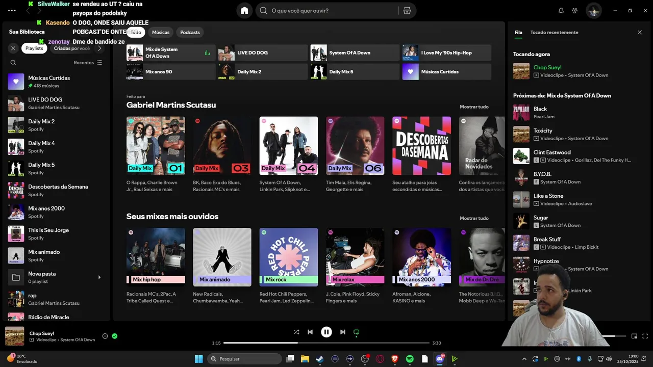Screen dimensions: 653x367
Task: Open the rap playlist in library
Action: [x=56, y=299]
